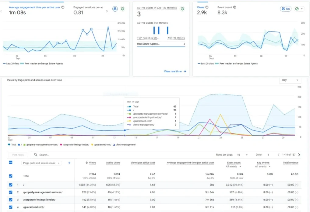The image size is (310, 212).
Task: Click View real time arrow icon
Action: (185, 72)
